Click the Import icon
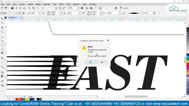 (x=56, y=8)
